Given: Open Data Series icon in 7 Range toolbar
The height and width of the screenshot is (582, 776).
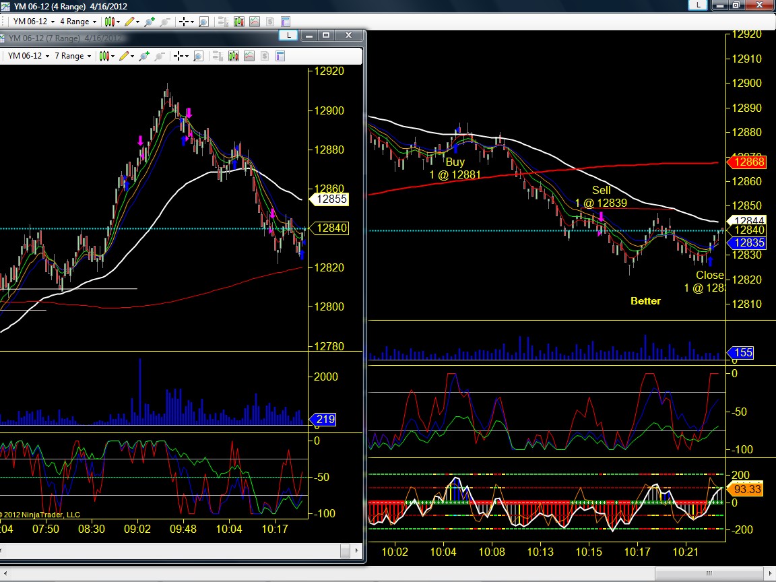Looking at the screenshot, I should [x=234, y=56].
